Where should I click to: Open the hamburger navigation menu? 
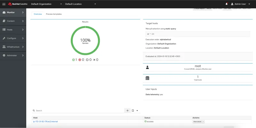click(3, 4)
